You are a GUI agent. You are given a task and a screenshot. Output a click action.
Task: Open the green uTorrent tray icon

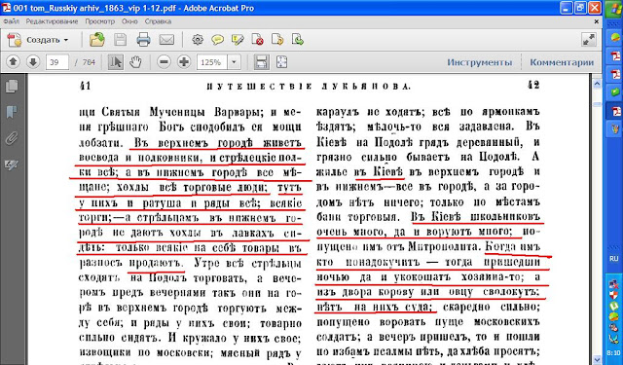pyautogui.click(x=614, y=306)
